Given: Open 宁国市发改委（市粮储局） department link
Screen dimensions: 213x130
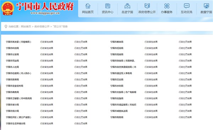Looking at the screenshot, I should coord(18,42).
